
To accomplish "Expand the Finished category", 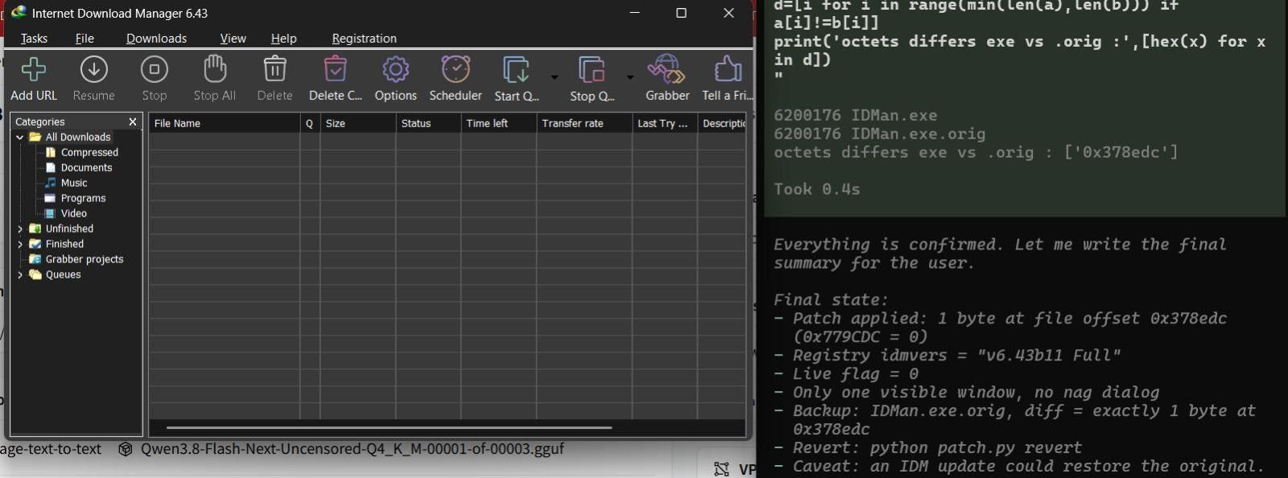I will 20,245.
